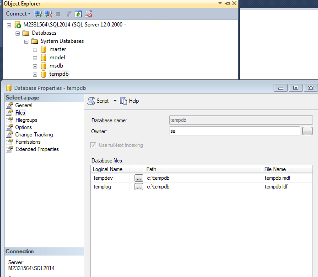This screenshot has height=277, width=318.
Task: Click the Owner text field
Action: tap(234, 131)
